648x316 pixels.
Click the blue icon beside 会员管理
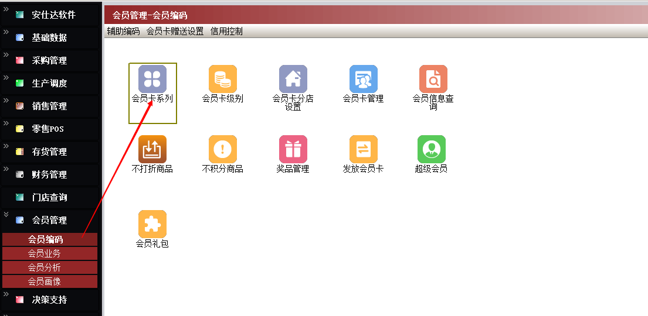(x=19, y=220)
